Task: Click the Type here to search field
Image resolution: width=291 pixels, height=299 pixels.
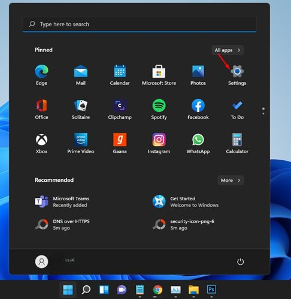Action: click(x=140, y=24)
